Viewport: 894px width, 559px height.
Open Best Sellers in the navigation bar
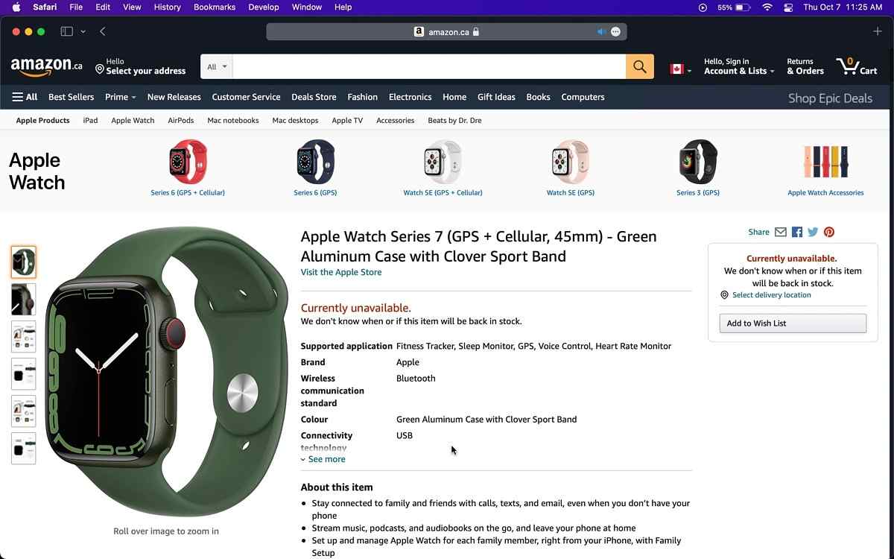point(72,97)
